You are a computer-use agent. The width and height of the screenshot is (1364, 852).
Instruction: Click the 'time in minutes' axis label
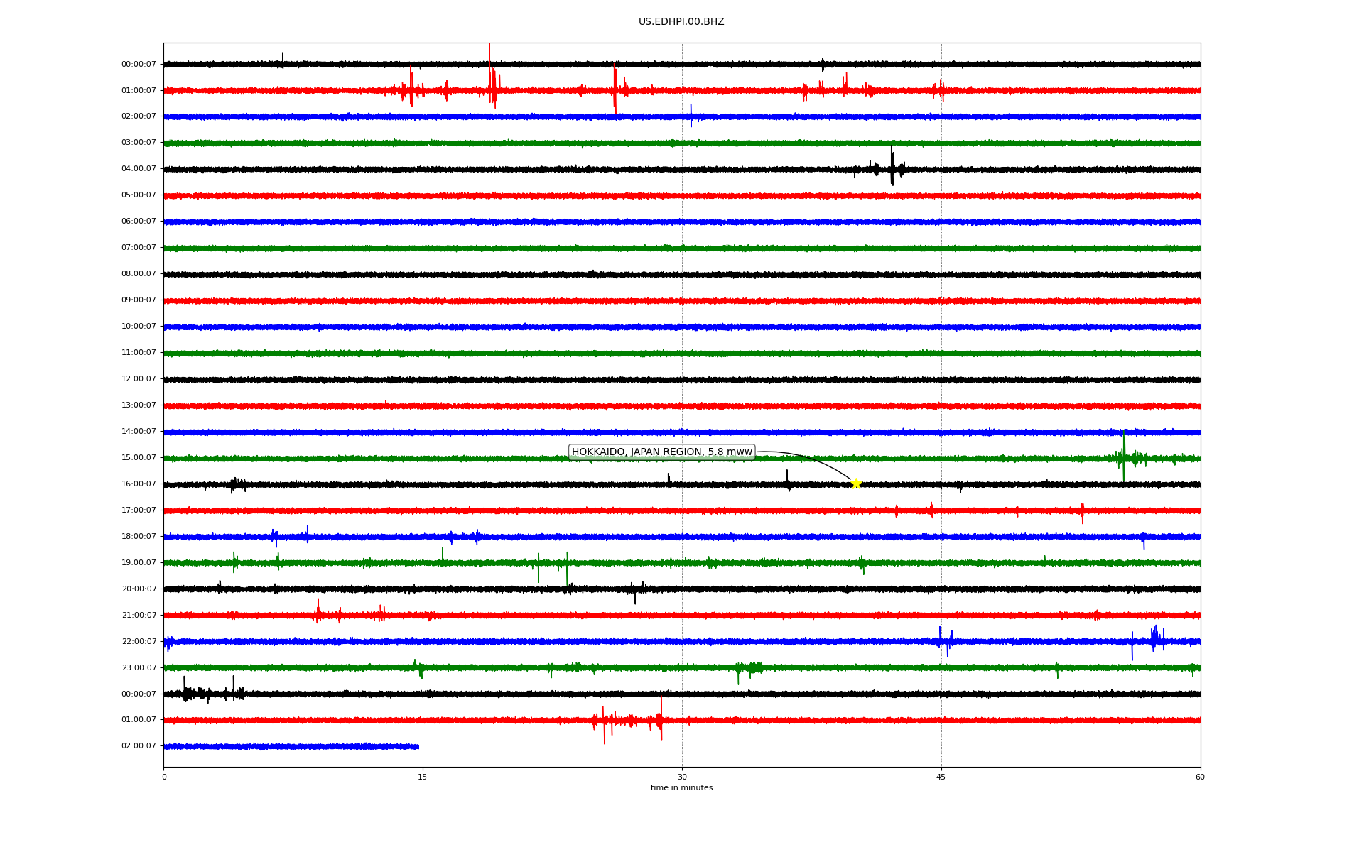tap(681, 788)
